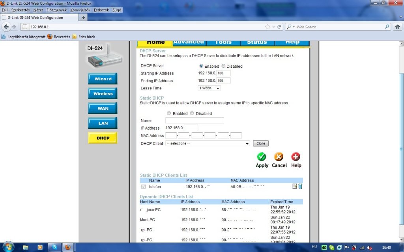Screen dimensions: 404x252
Task: Switch to the Advanced tab
Action: pos(189,43)
